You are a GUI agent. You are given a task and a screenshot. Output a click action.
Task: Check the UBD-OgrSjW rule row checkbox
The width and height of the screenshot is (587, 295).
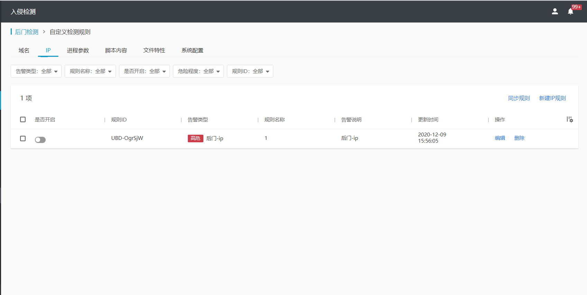[x=23, y=138]
